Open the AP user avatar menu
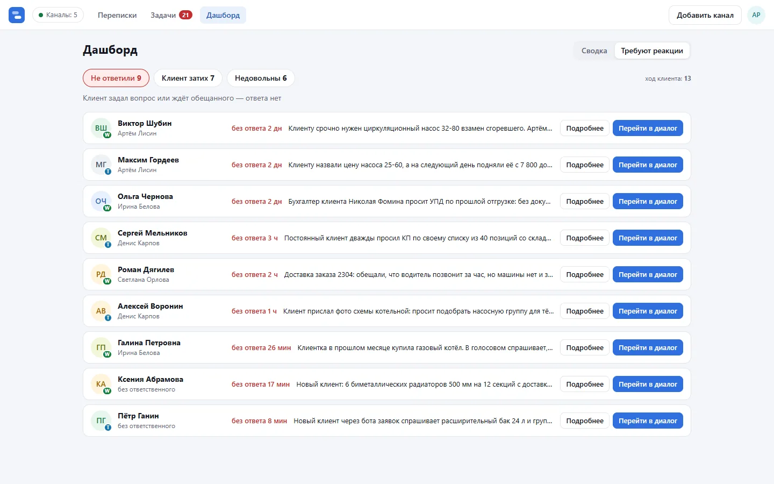The image size is (774, 484). click(x=756, y=15)
